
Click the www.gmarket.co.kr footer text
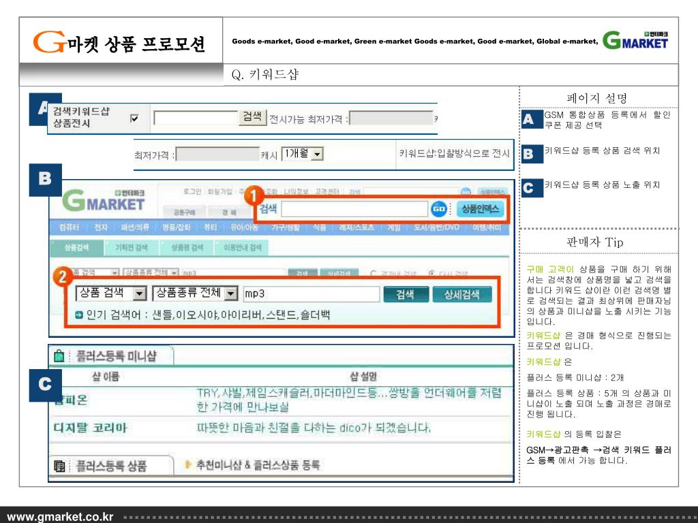point(61,517)
